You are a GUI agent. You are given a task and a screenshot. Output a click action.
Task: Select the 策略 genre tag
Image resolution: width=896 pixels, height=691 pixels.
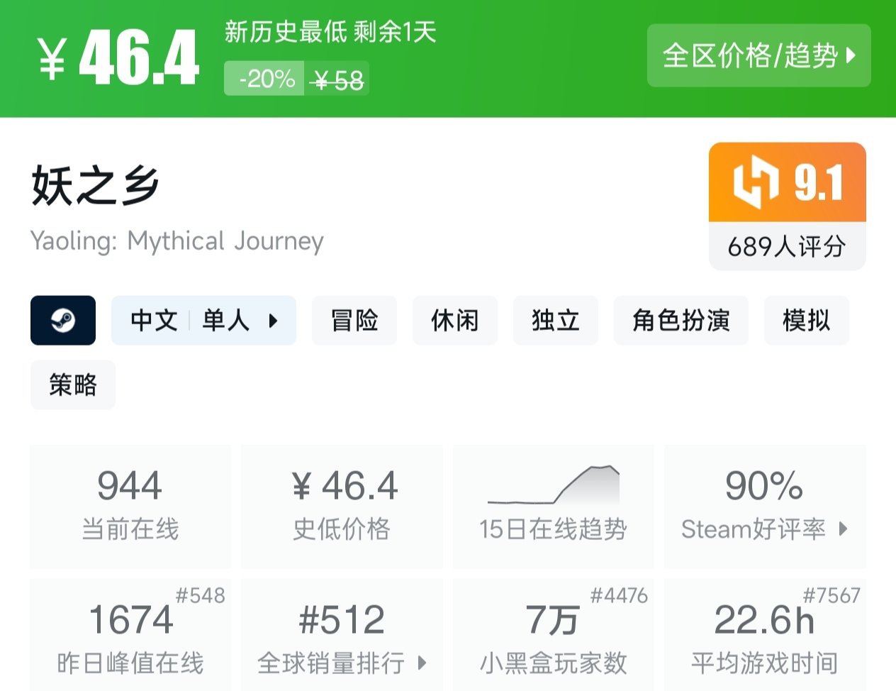pyautogui.click(x=73, y=385)
